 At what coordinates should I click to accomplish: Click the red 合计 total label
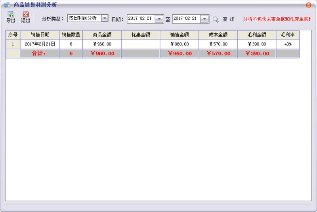[x=38, y=53]
